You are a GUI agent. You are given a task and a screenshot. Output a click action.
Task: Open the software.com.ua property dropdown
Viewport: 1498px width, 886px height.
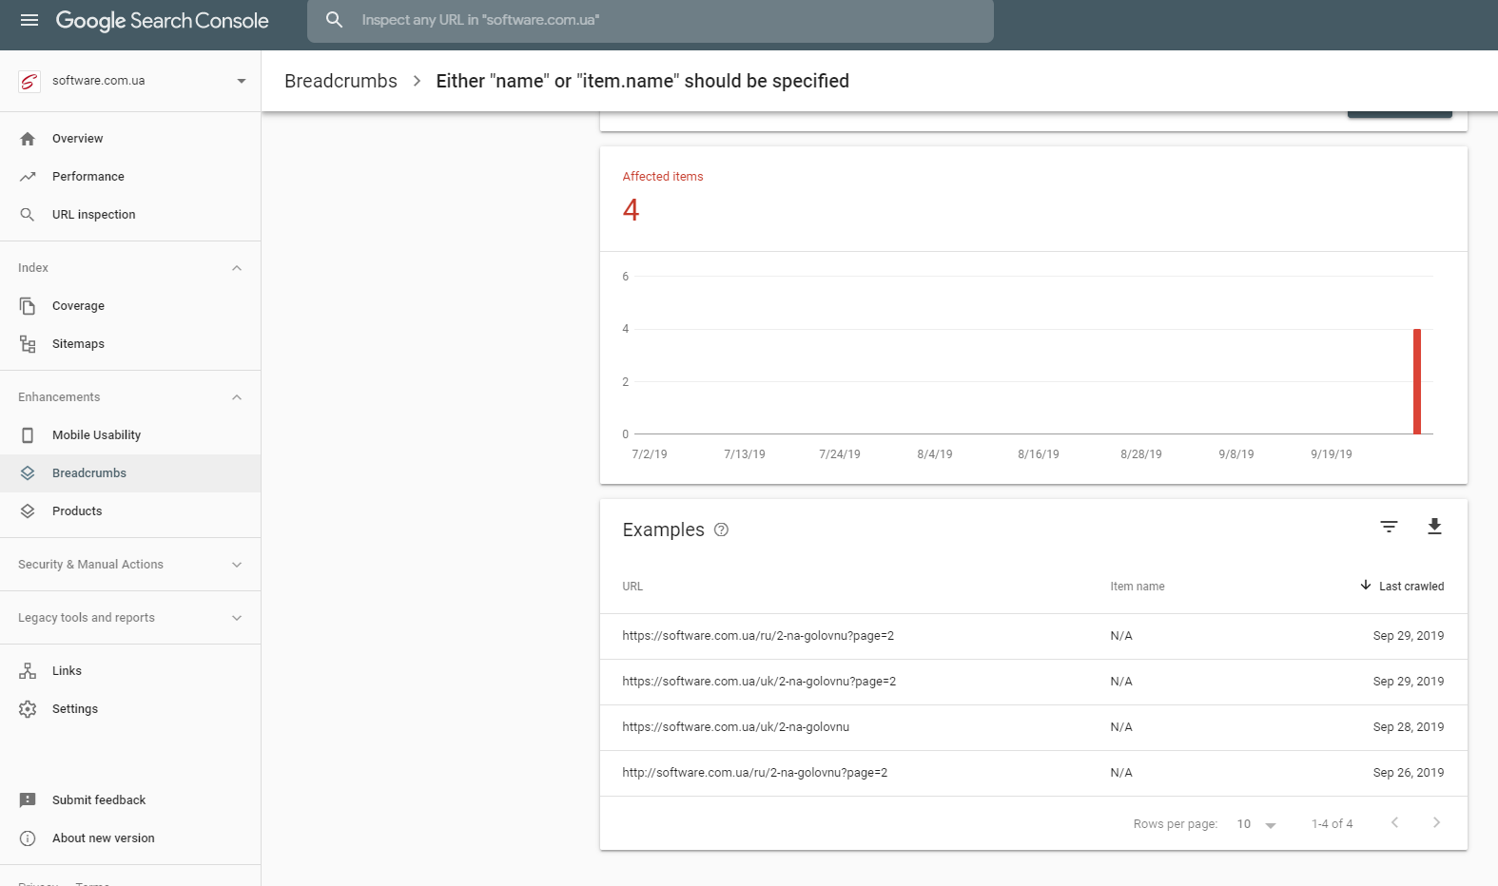(x=242, y=82)
